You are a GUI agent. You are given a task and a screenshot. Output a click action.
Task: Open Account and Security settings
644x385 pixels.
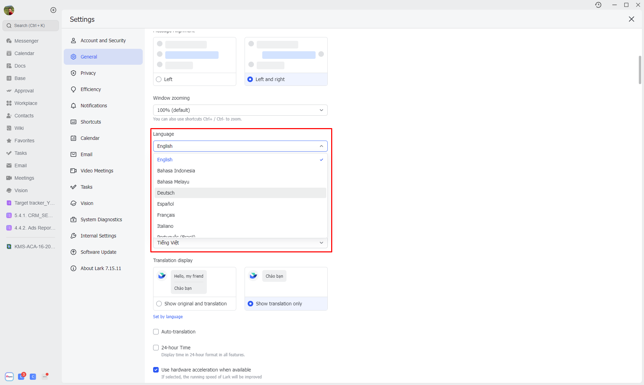(103, 41)
